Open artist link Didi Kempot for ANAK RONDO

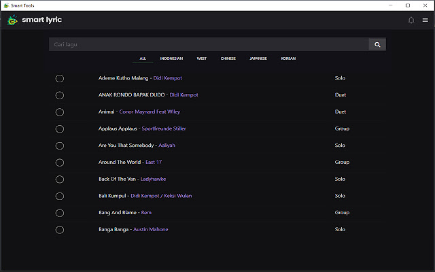184,95
